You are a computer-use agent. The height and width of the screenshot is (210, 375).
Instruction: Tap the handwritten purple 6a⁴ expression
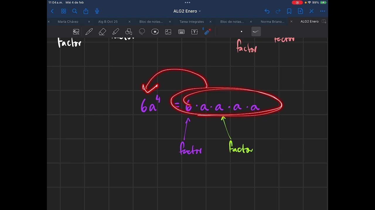150,104
